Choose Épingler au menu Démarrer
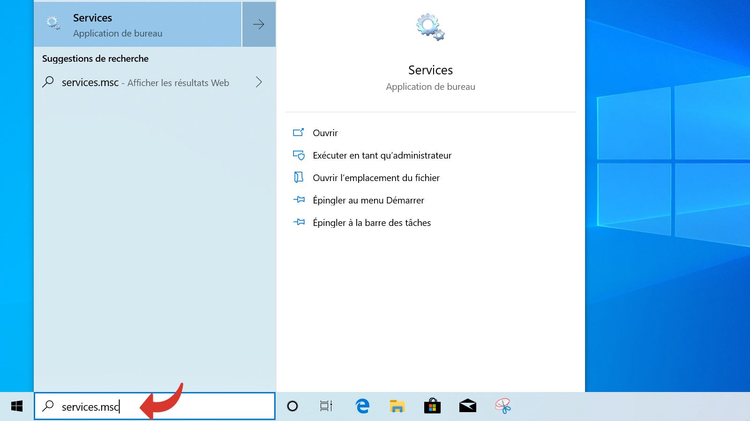This screenshot has height=421, width=750. click(368, 200)
